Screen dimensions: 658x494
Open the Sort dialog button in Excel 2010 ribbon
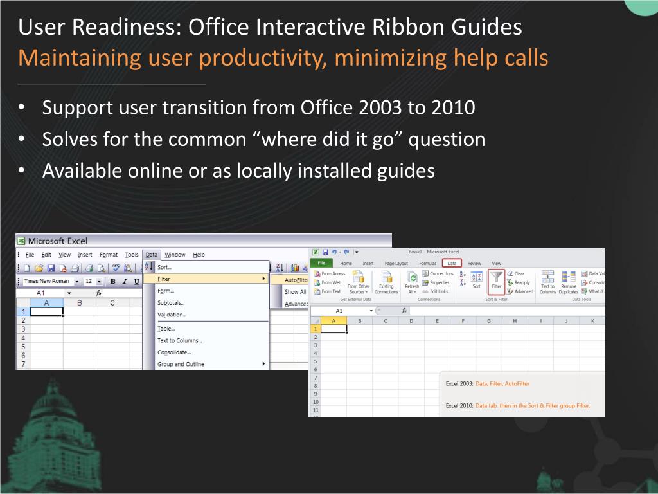[x=476, y=280]
